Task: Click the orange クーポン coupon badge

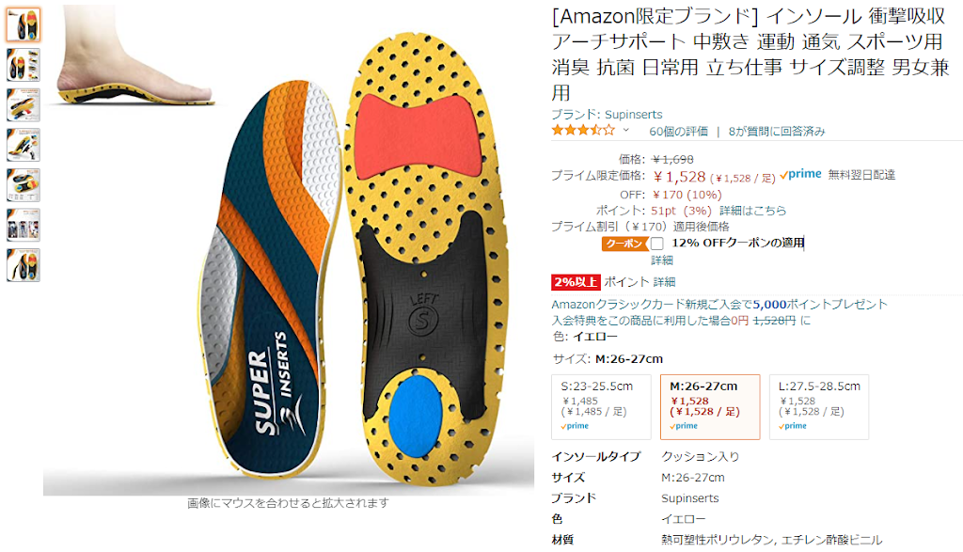Action: [x=624, y=244]
